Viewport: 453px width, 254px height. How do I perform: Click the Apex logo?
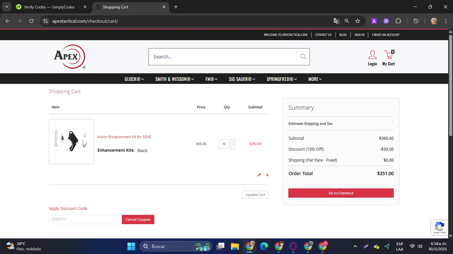pos(70,57)
